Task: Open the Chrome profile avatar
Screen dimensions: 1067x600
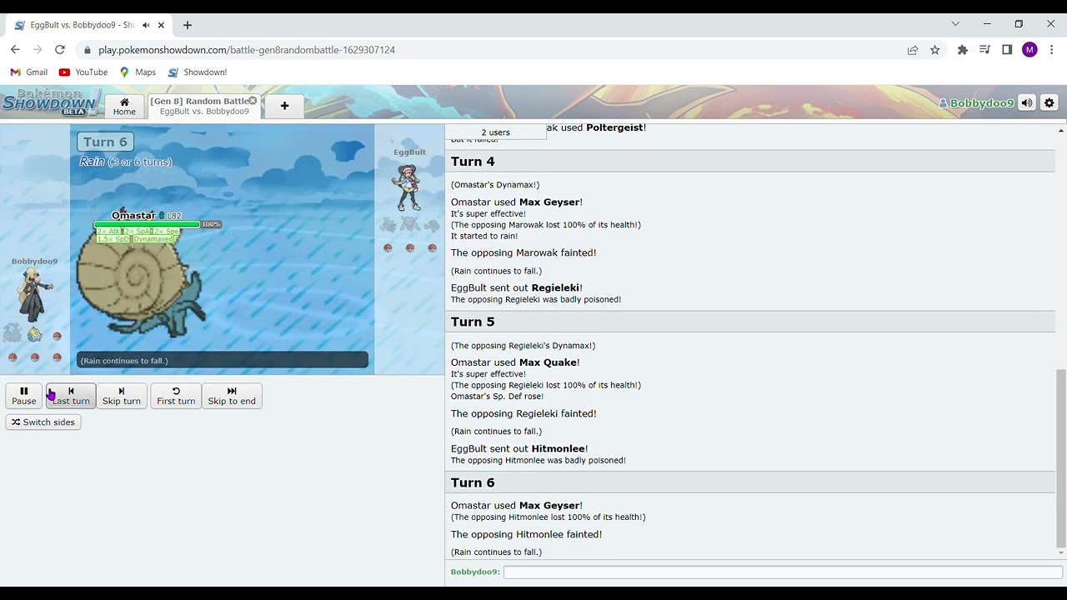Action: pos(1029,50)
